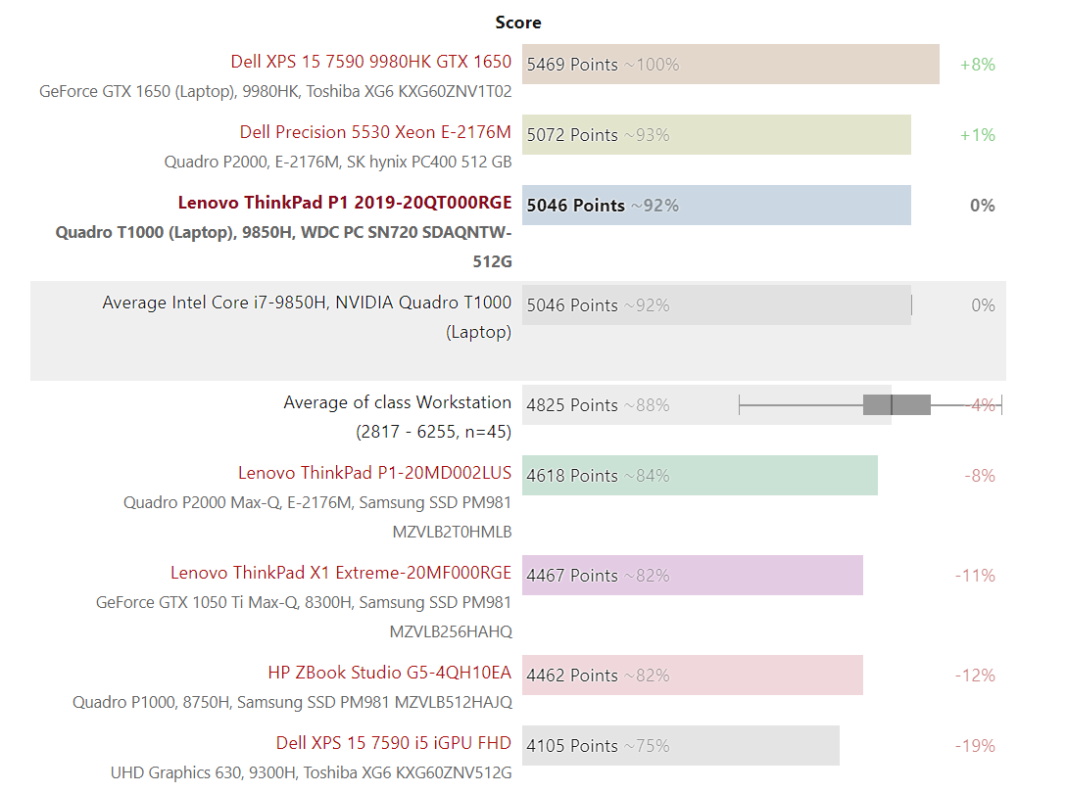Viewport: 1067px width, 793px height.
Task: Click the "-11%" difference value
Action: (975, 576)
